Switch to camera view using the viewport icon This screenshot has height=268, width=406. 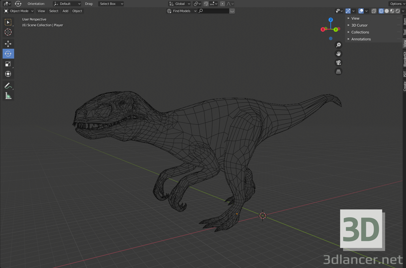[x=338, y=62]
